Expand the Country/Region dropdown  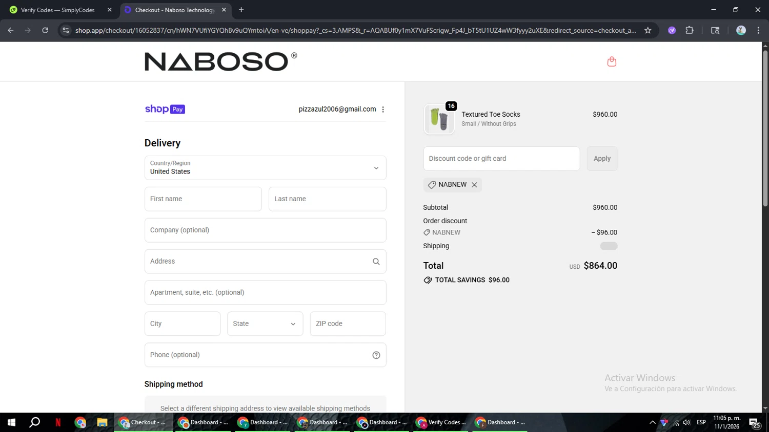[x=265, y=168]
